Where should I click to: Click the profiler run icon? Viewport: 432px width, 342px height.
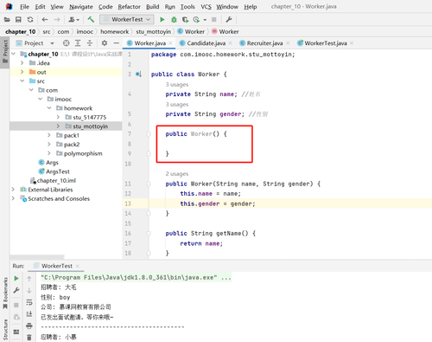point(197,20)
